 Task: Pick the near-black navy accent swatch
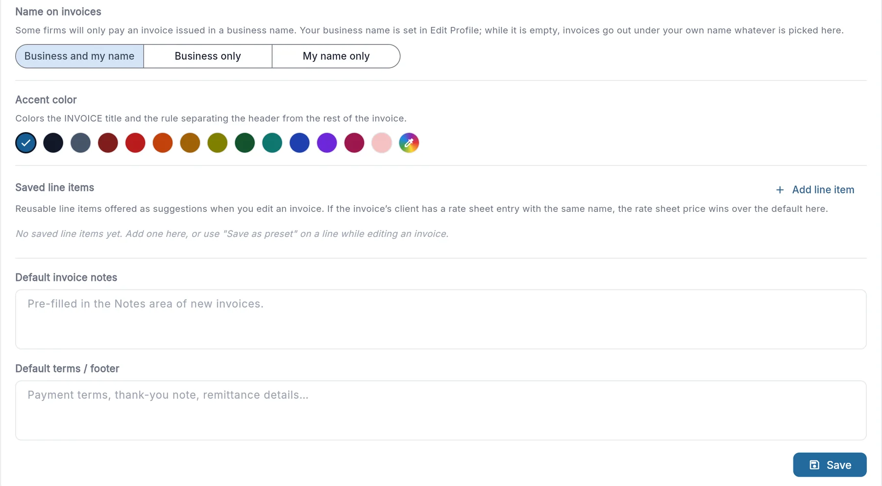click(53, 143)
